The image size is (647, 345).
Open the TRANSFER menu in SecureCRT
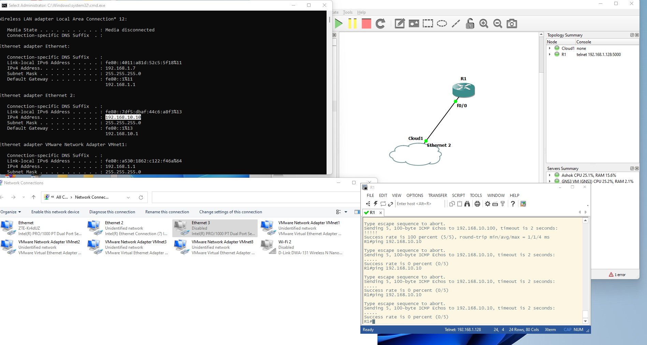coord(437,195)
